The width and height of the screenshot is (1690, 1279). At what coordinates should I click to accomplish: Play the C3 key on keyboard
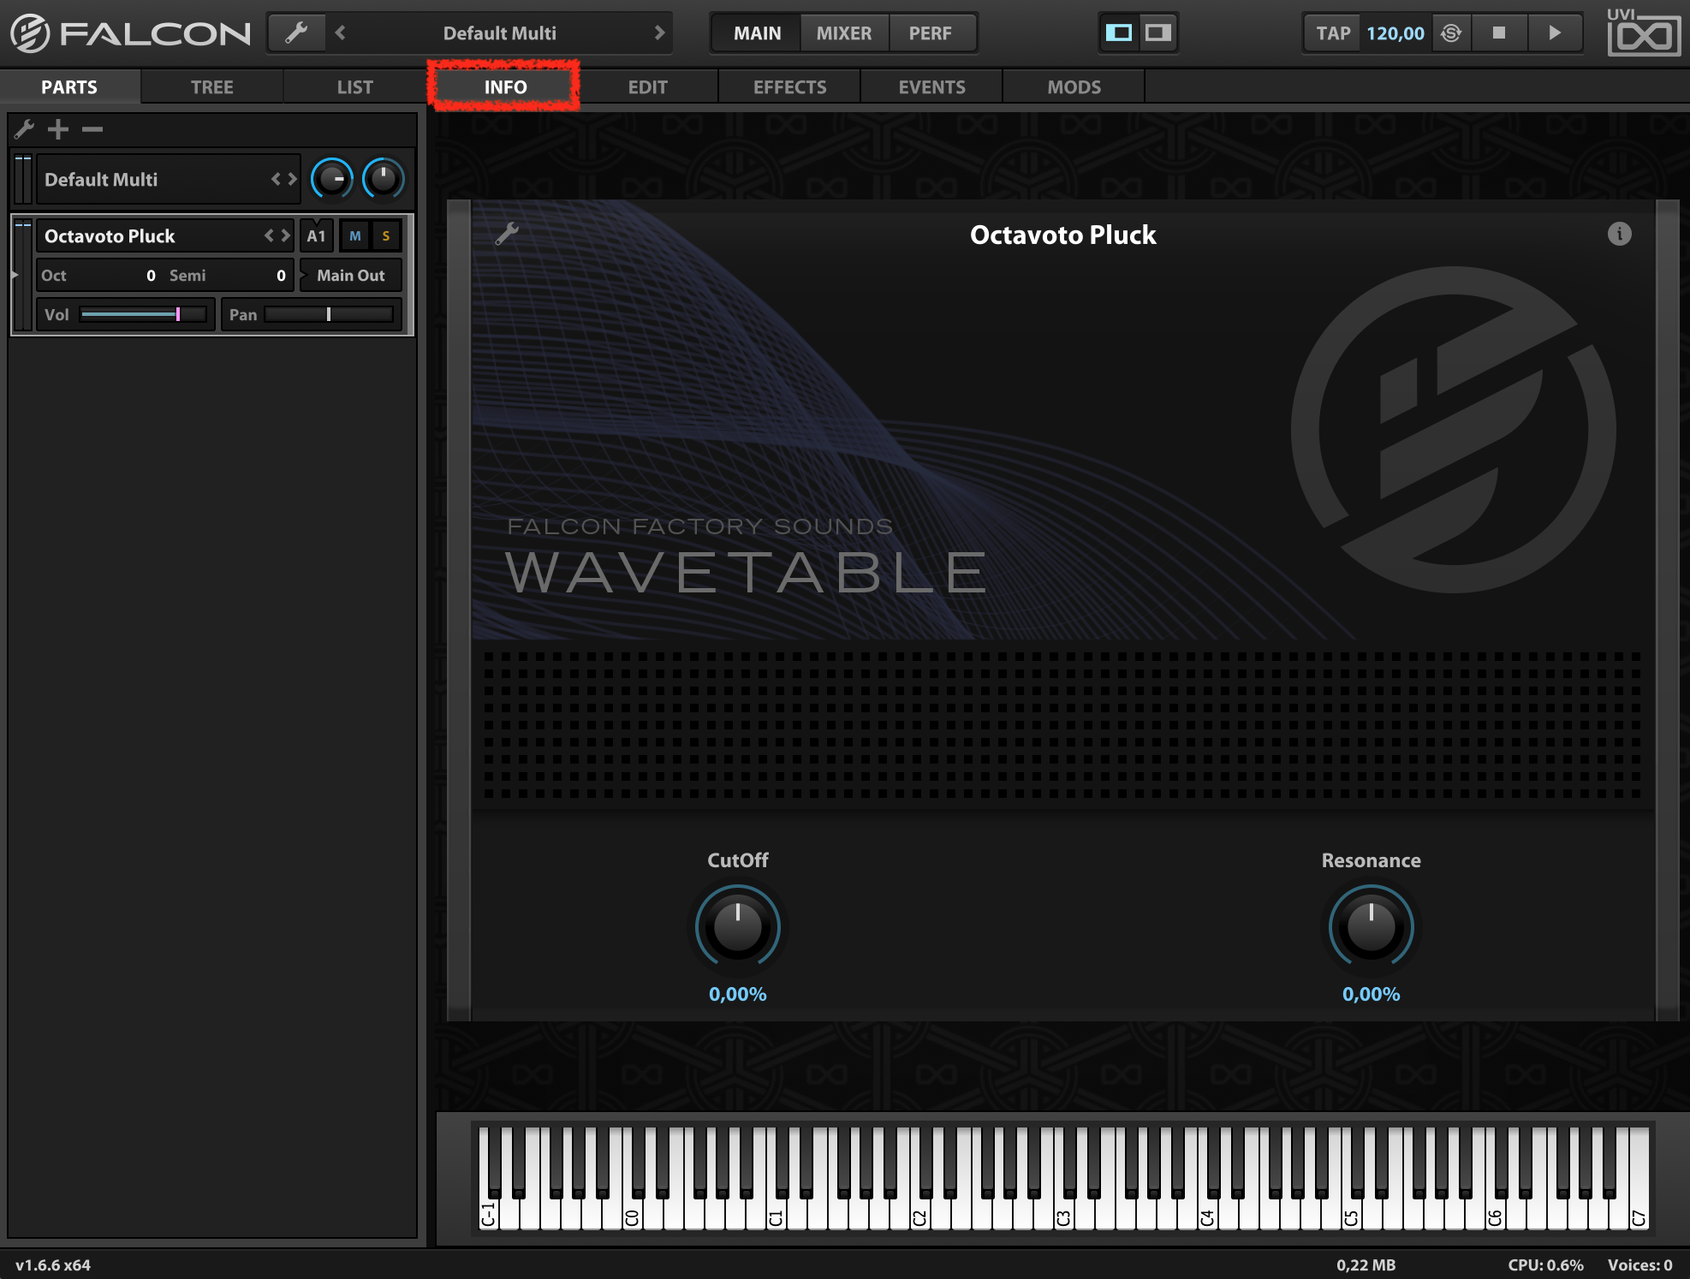click(x=1063, y=1211)
